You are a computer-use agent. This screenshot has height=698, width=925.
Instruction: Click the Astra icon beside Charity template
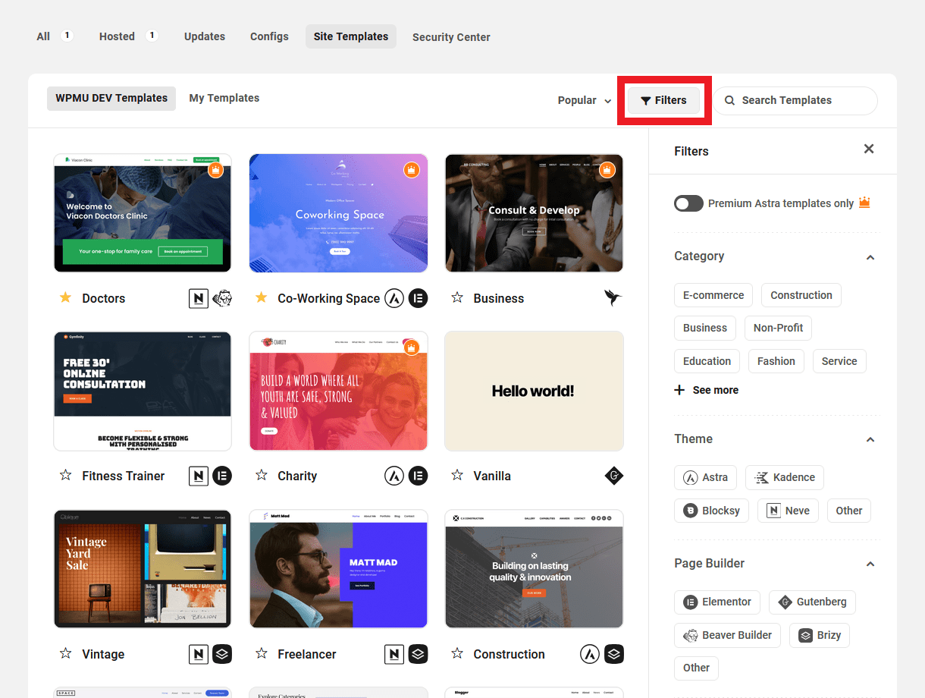pyautogui.click(x=394, y=476)
